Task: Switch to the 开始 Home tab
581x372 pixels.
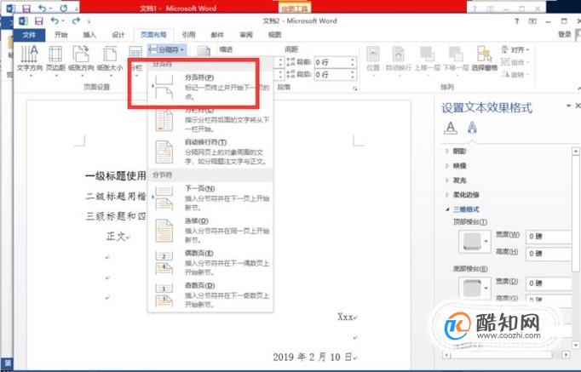Action: [60, 35]
